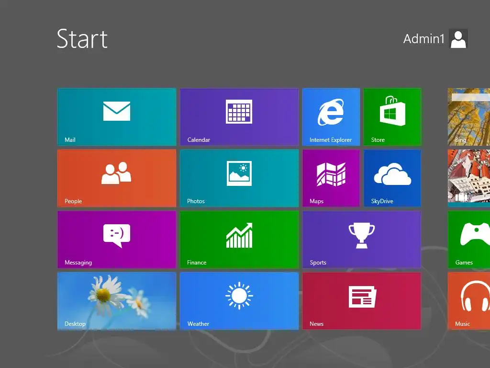Launch the Internet Explorer tile
The height and width of the screenshot is (368, 490).
pos(331,117)
